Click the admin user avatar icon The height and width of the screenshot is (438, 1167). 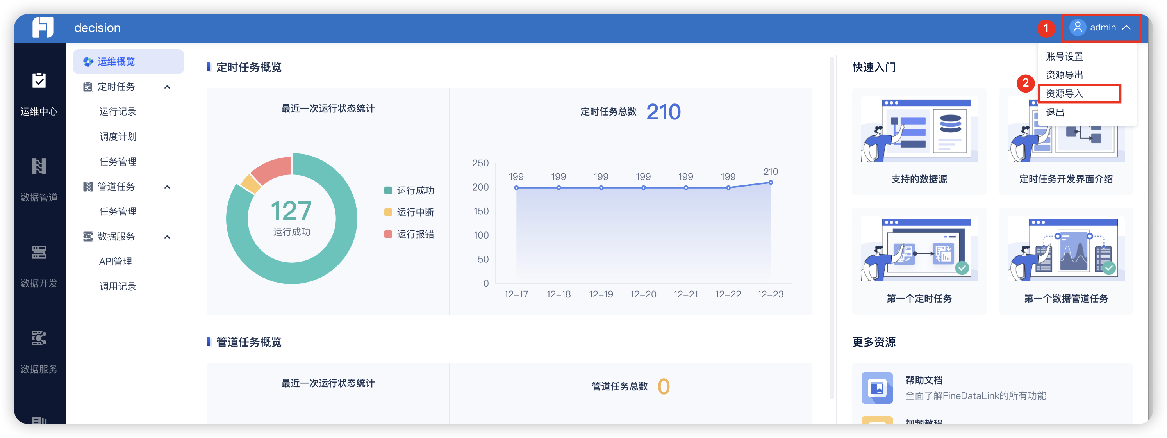pos(1078,27)
